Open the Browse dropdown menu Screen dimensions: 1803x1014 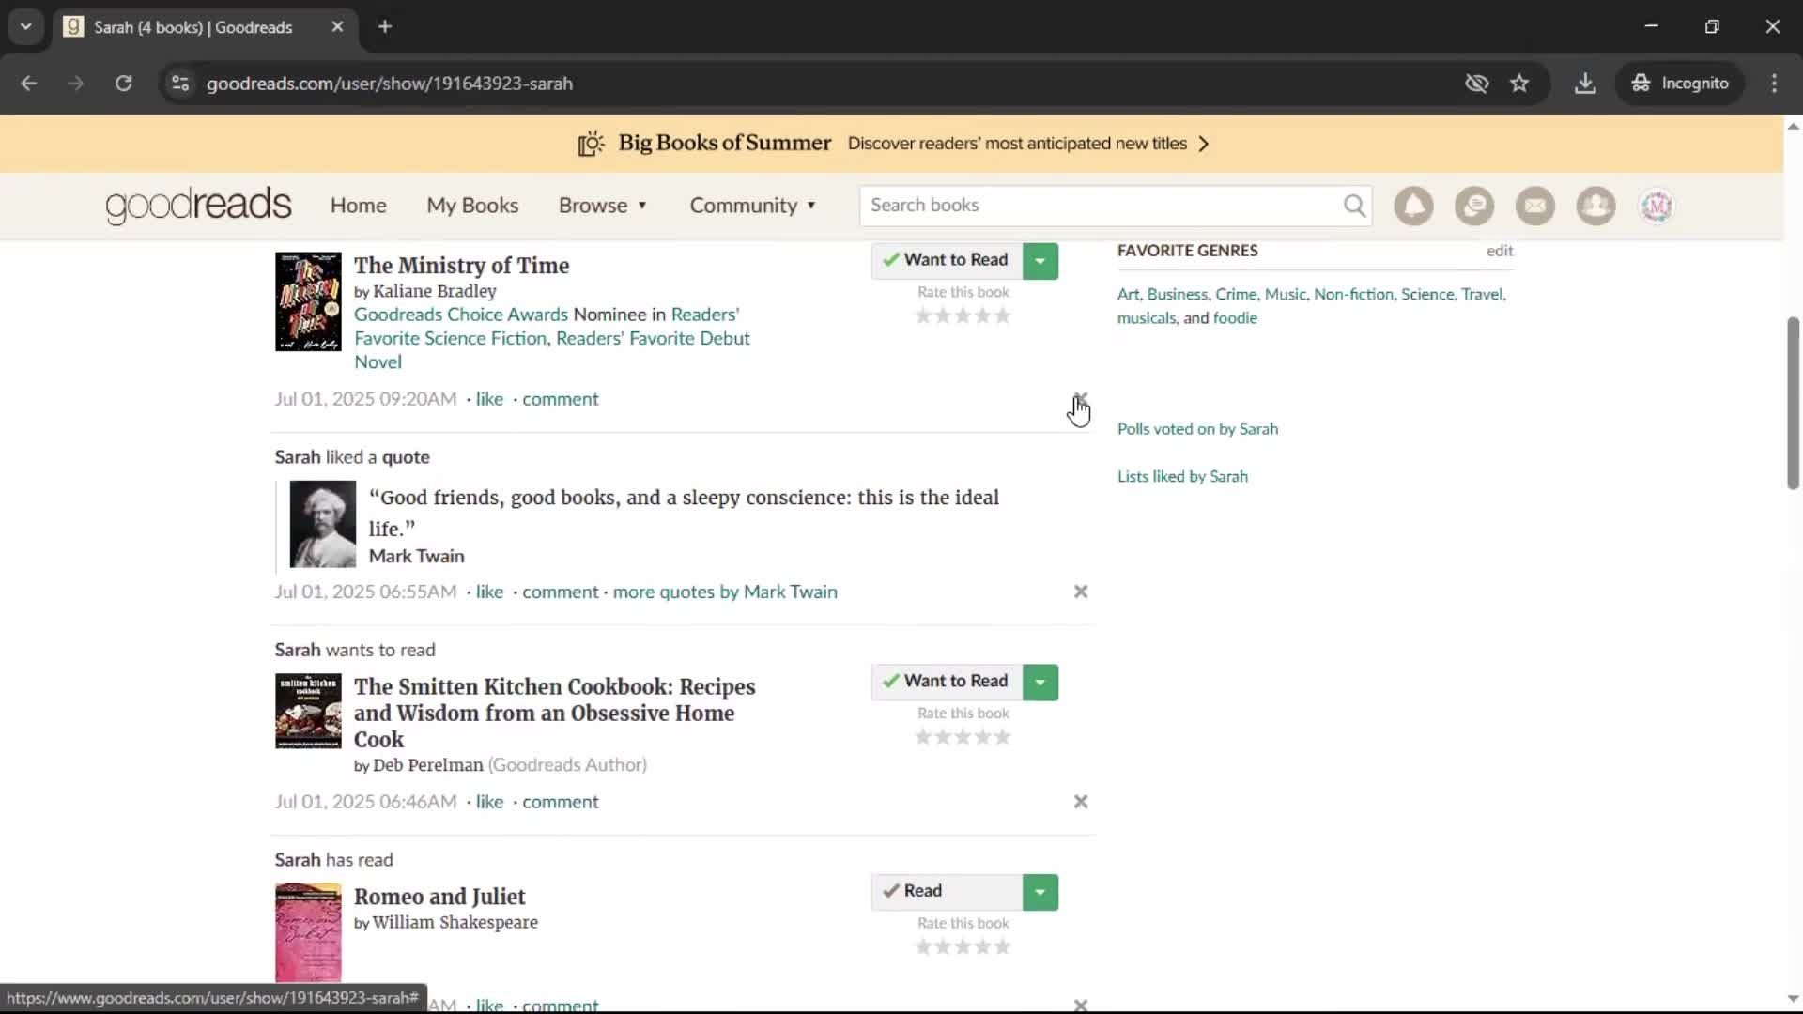[x=603, y=206]
